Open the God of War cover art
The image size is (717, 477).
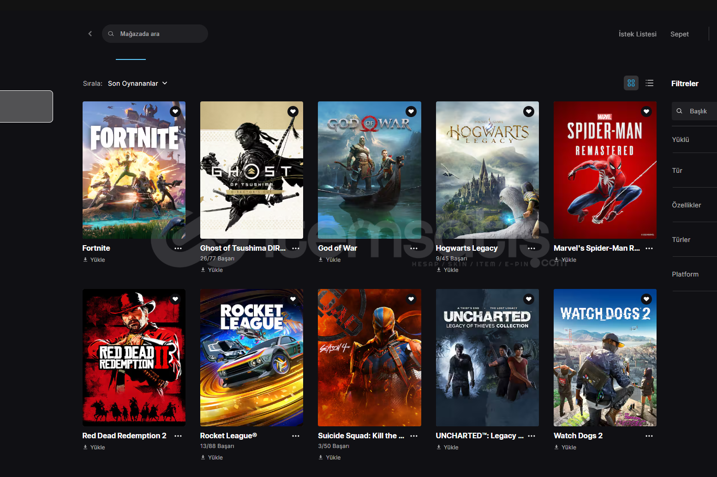(370, 170)
